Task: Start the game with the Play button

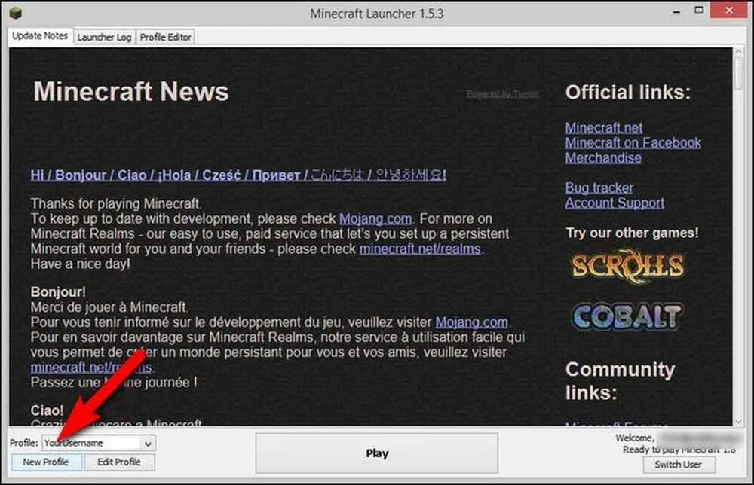Action: pos(376,453)
